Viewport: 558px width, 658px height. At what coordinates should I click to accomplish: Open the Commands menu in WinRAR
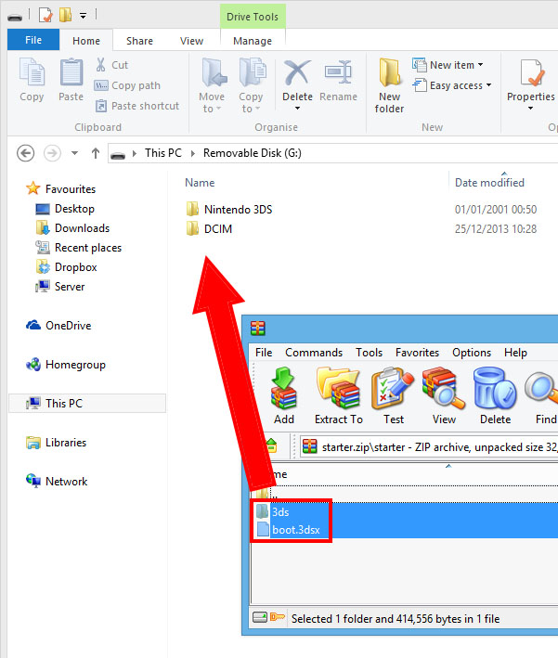[x=314, y=353]
